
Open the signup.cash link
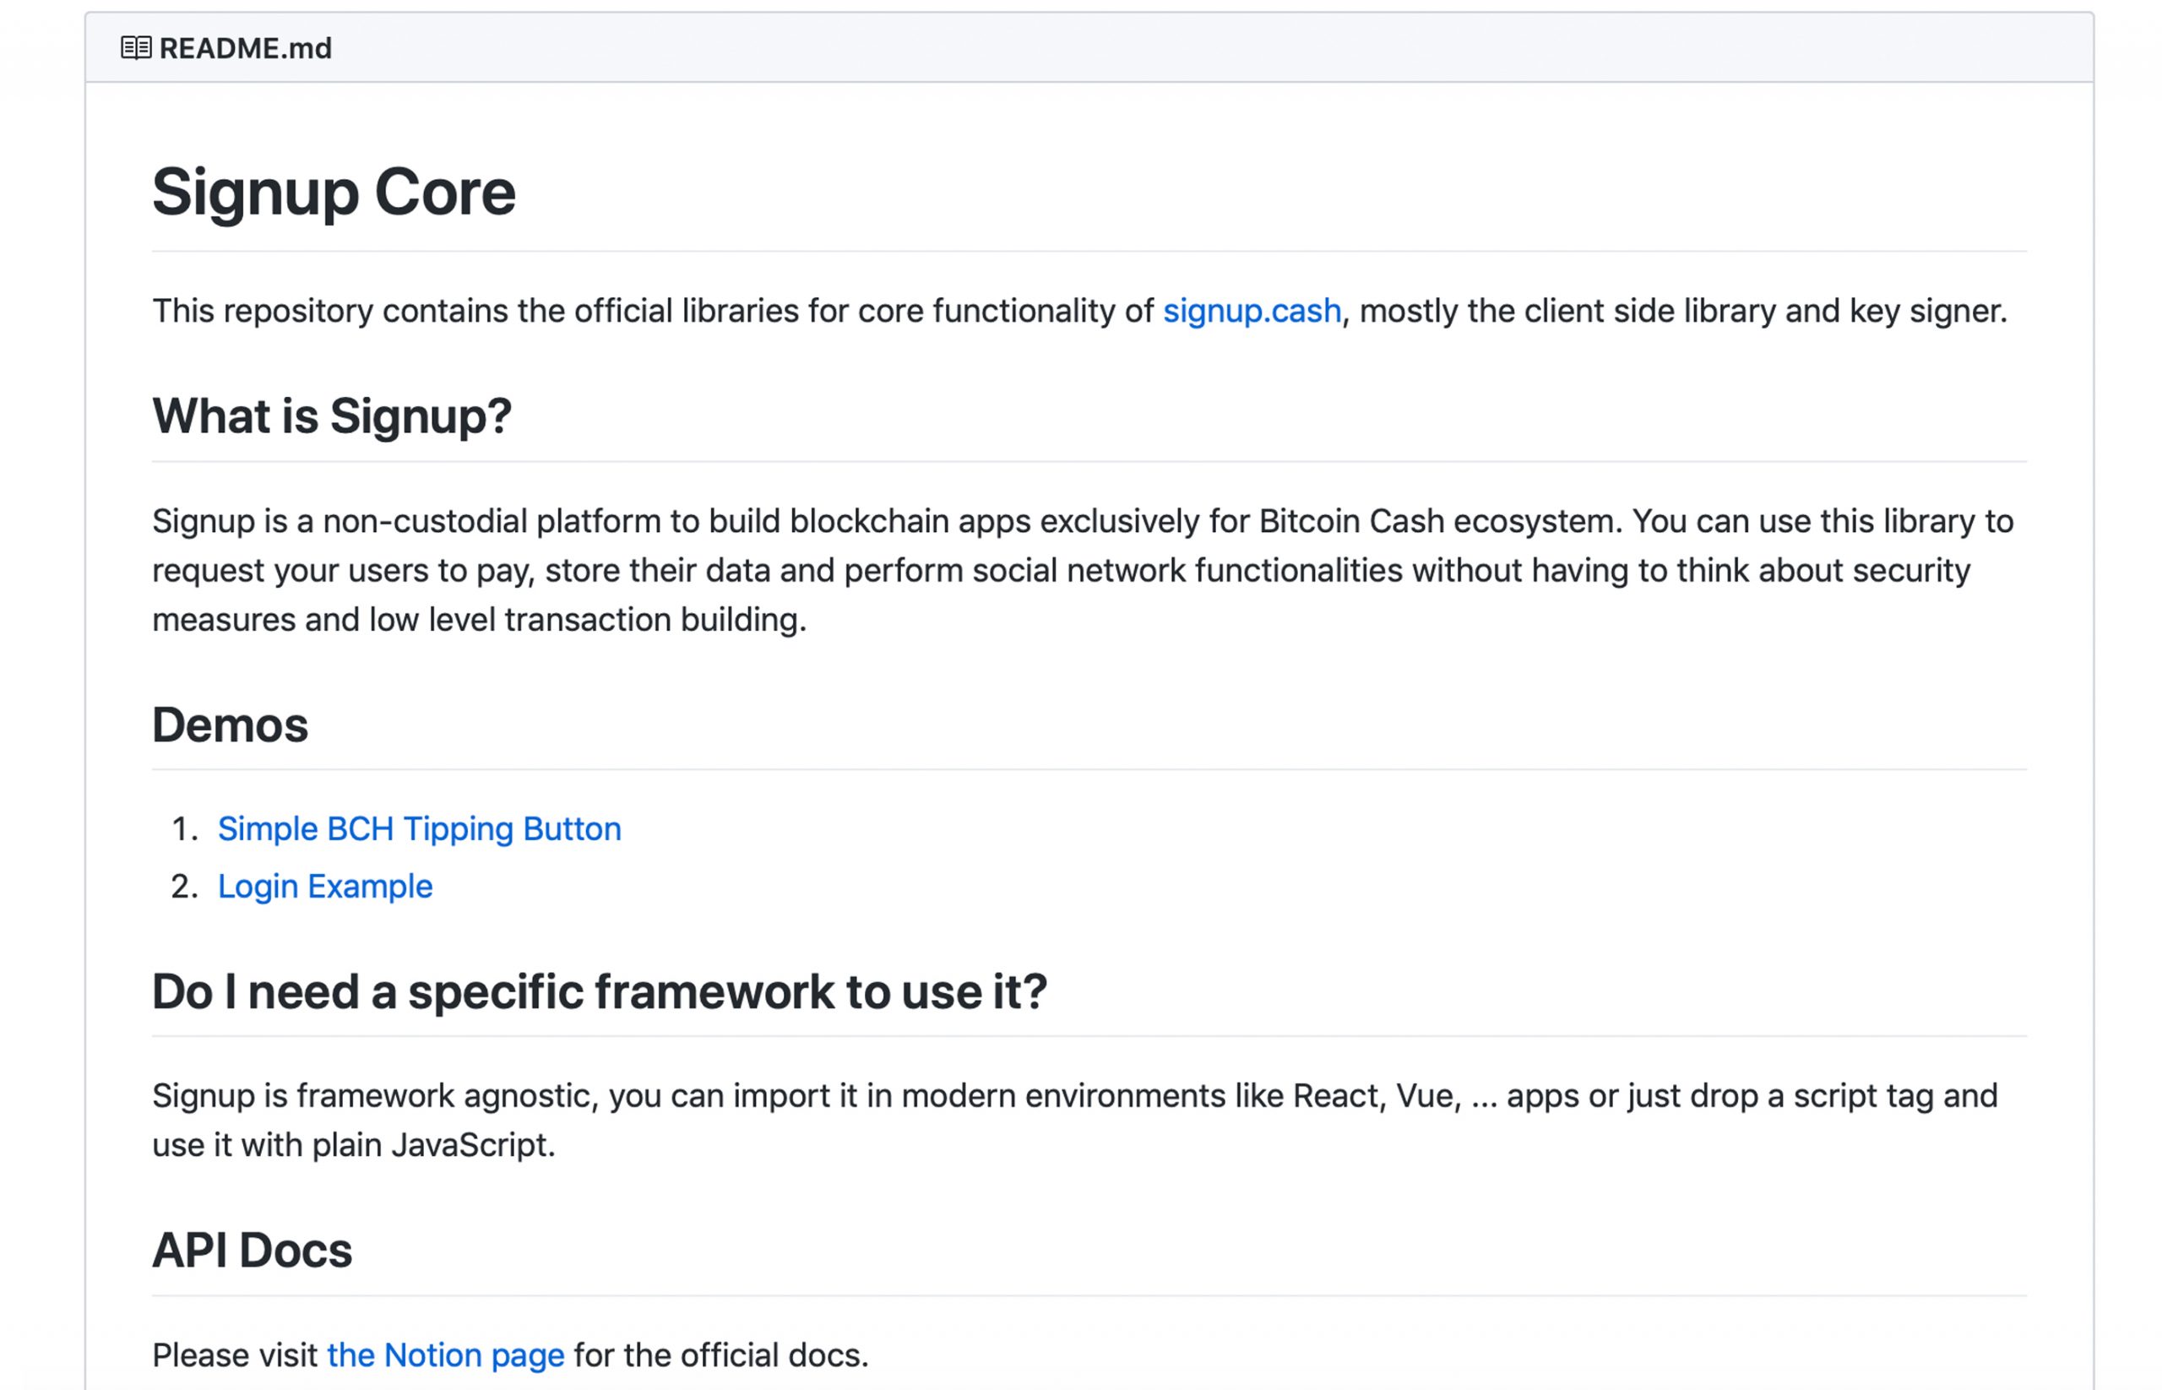[x=1251, y=311]
